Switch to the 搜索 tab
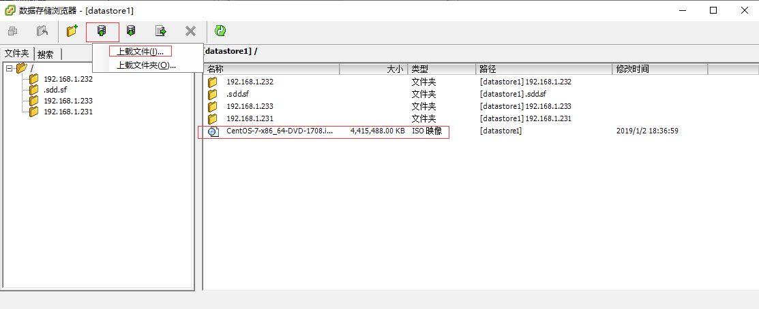The height and width of the screenshot is (309, 759). coord(46,54)
